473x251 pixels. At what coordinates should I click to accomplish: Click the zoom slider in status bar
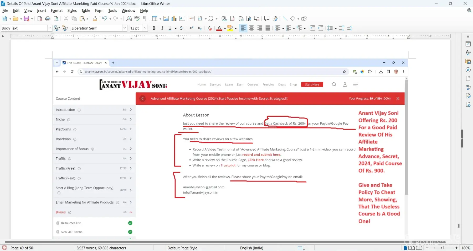tap(443, 248)
